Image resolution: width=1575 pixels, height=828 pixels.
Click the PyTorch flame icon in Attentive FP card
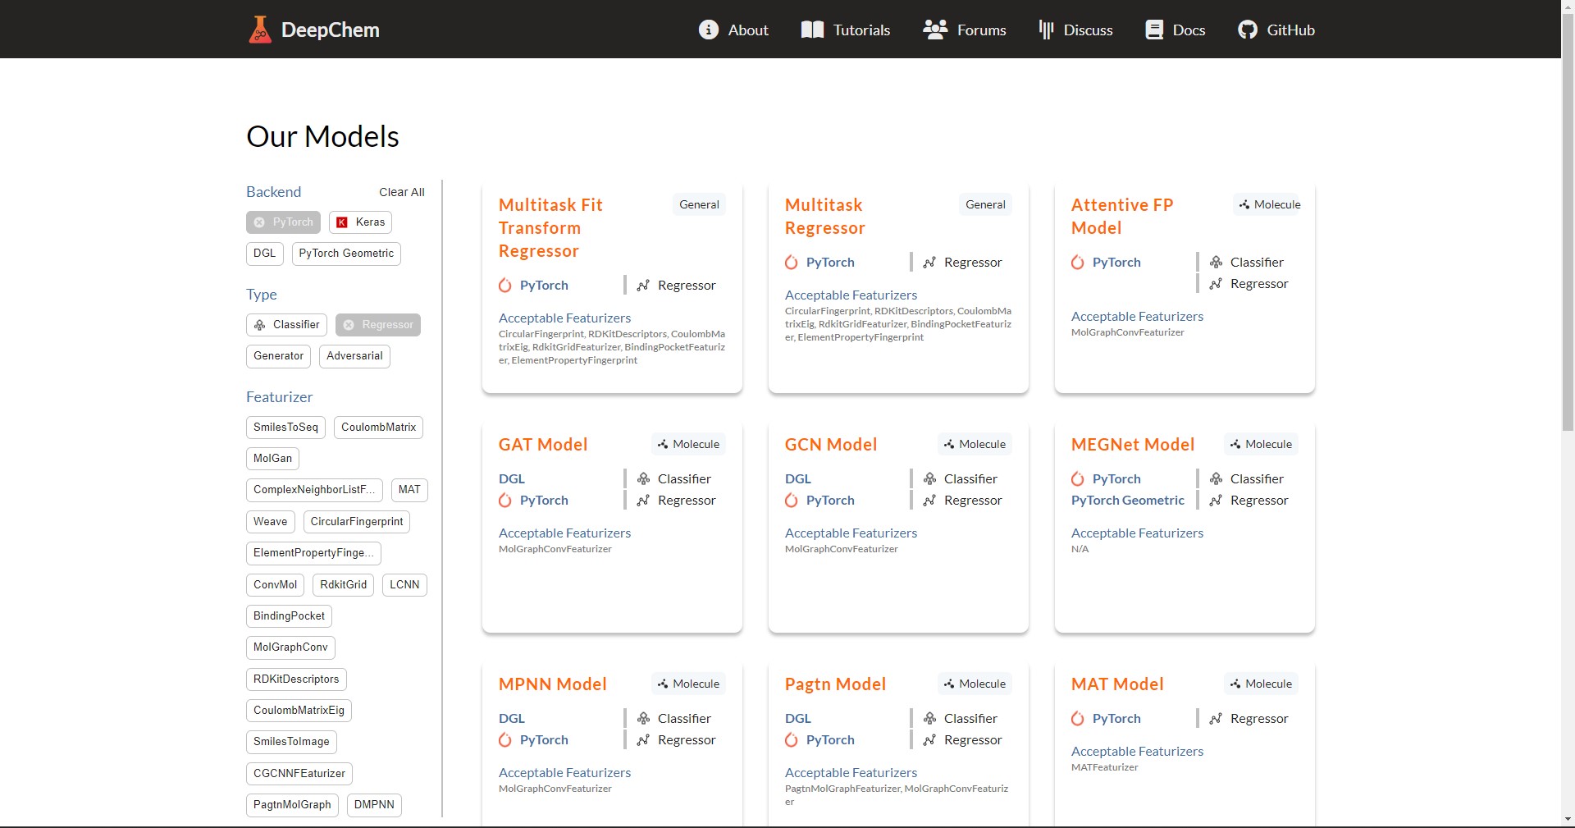1078,263
